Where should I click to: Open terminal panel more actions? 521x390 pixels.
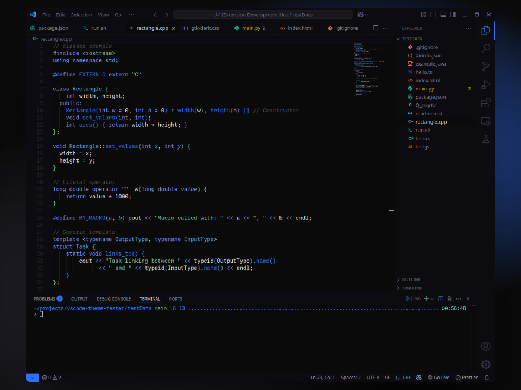(x=459, y=298)
